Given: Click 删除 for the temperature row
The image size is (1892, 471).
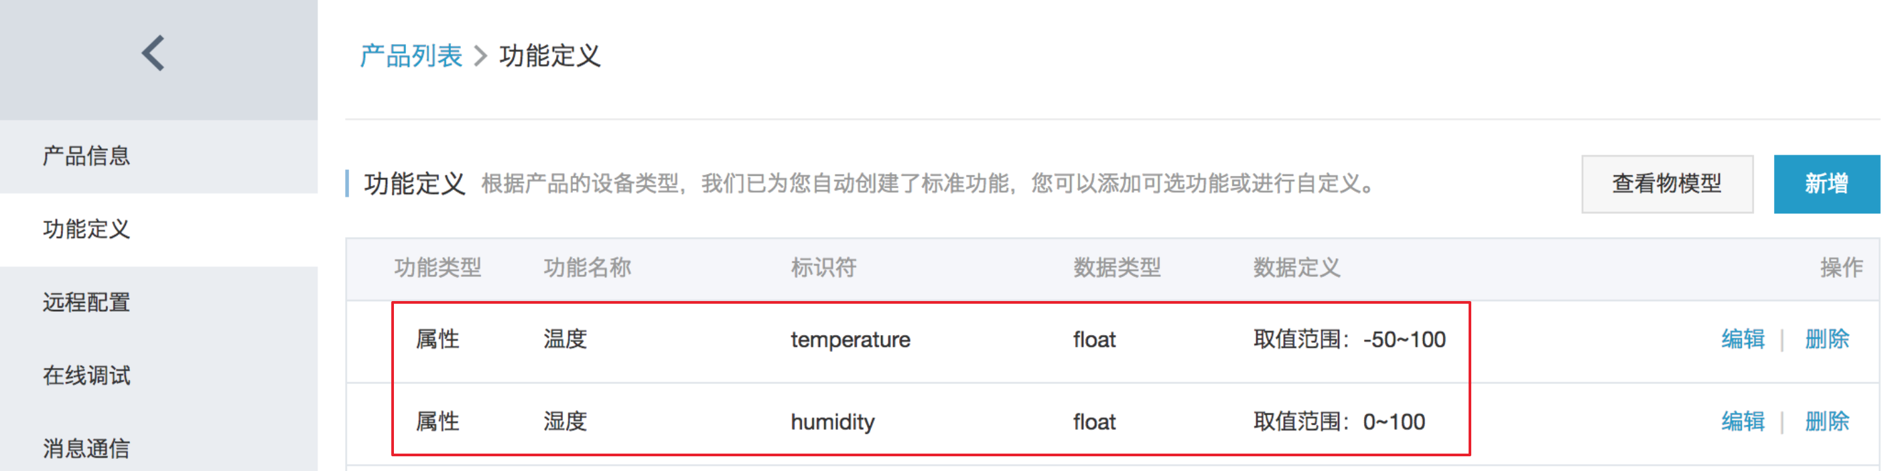Looking at the screenshot, I should pyautogui.click(x=1826, y=340).
